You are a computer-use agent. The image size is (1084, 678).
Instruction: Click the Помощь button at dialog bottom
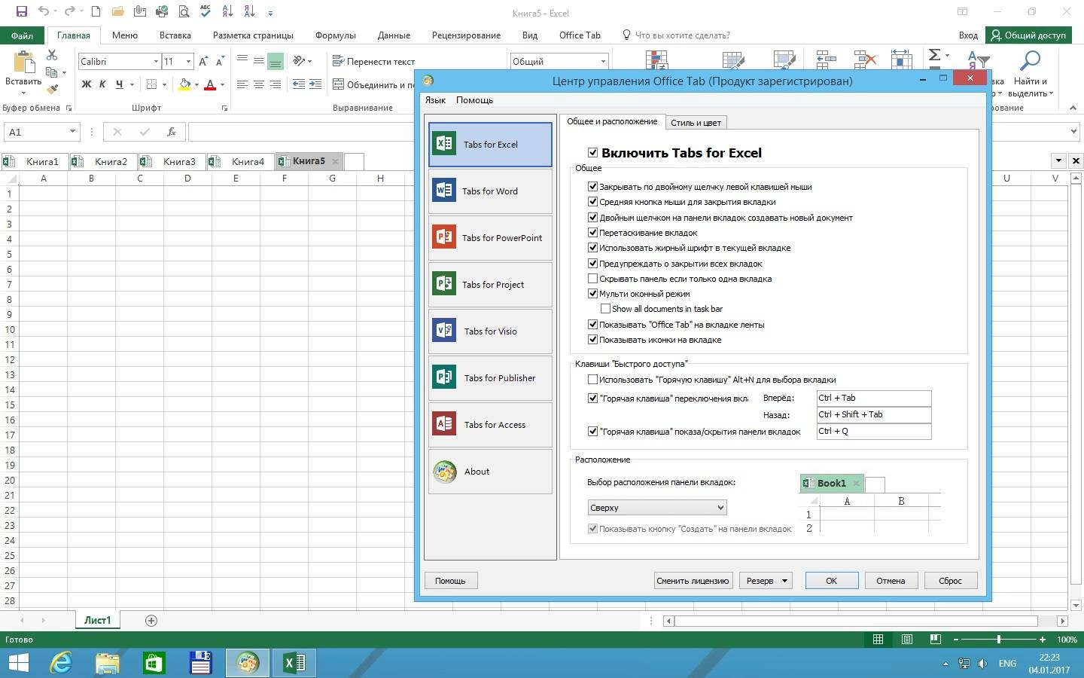450,581
